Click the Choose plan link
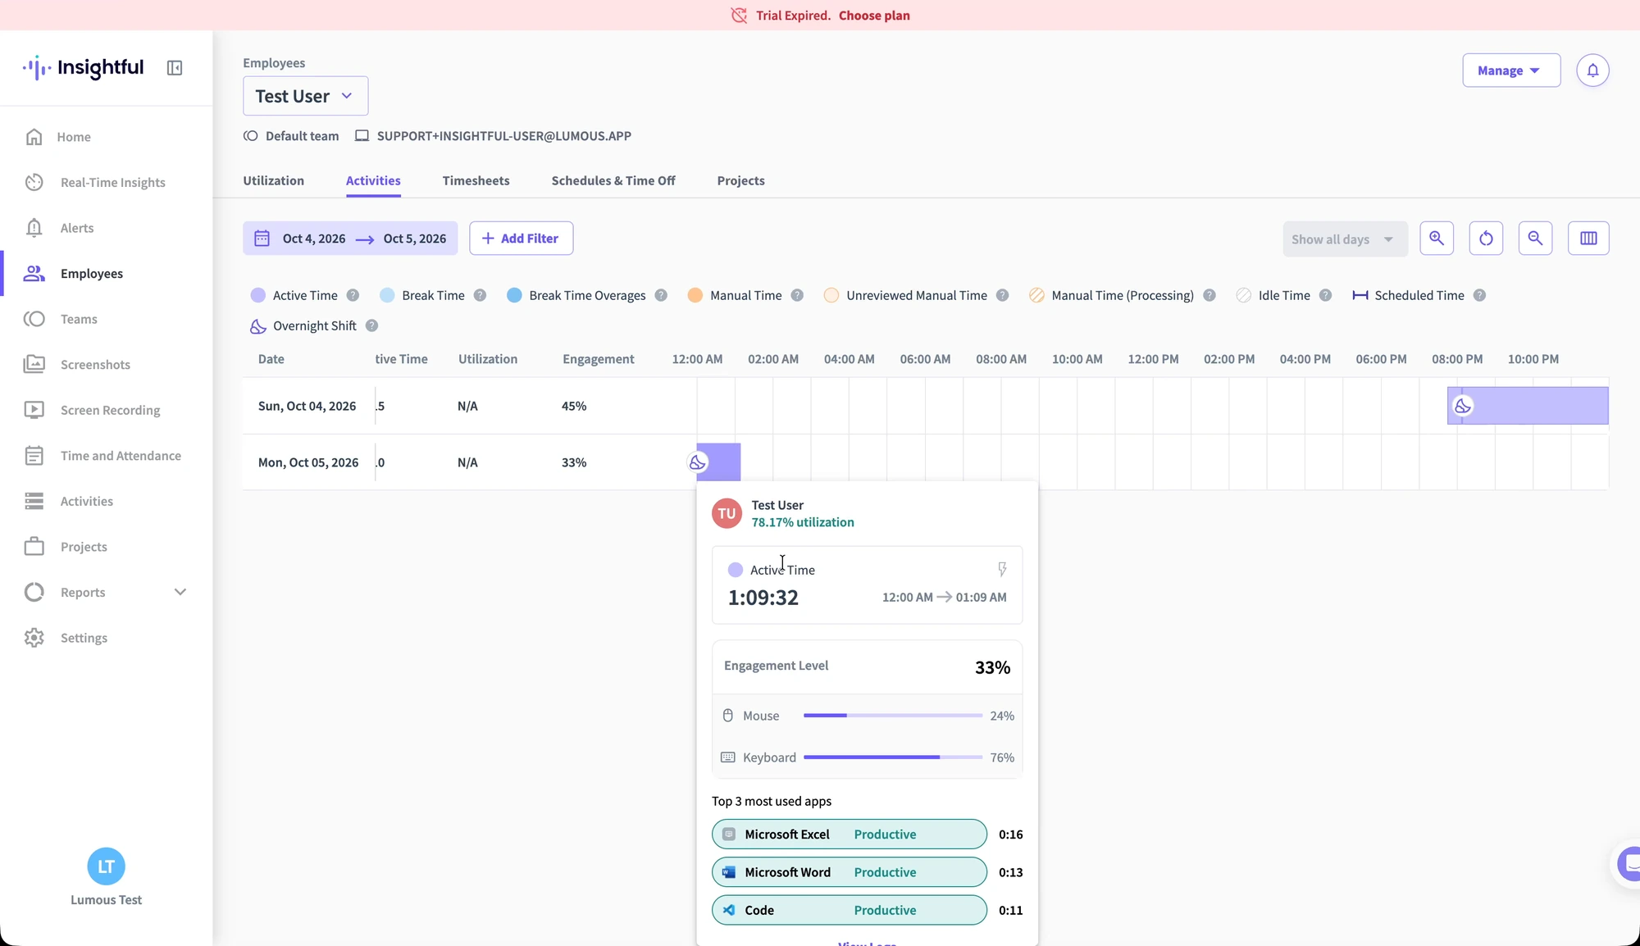Viewport: 1640px width, 946px height. point(874,15)
